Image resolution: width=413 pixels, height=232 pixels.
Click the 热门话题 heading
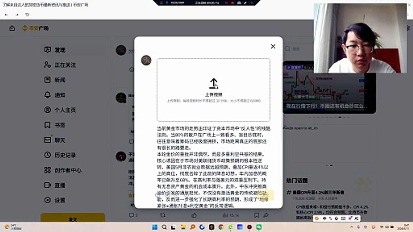pyautogui.click(x=297, y=180)
